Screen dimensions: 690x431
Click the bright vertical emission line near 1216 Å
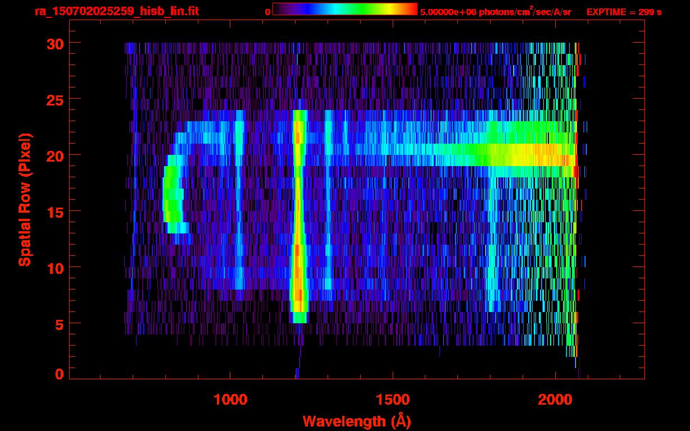(x=299, y=216)
